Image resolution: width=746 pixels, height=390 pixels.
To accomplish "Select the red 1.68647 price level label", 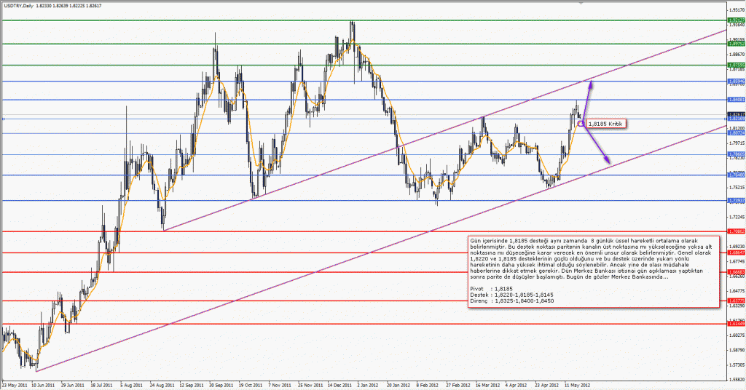I will point(736,252).
